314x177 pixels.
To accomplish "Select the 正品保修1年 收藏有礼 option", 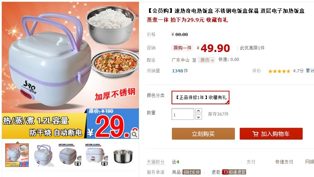I will tap(200, 98).
